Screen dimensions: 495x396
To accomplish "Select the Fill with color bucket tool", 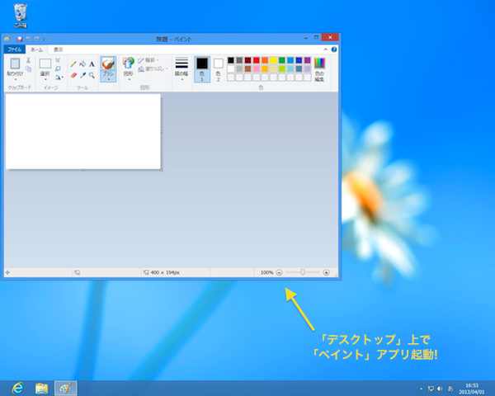I will point(82,64).
